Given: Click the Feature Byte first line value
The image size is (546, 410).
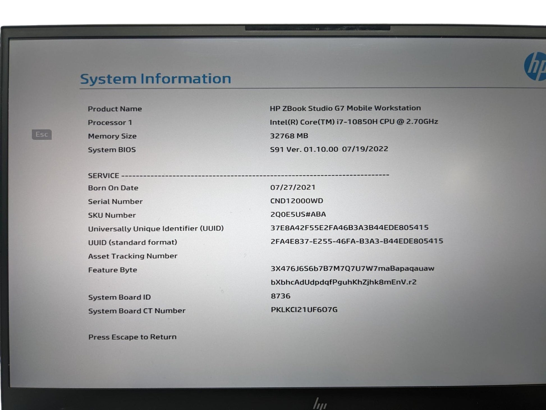Looking at the screenshot, I should point(352,268).
